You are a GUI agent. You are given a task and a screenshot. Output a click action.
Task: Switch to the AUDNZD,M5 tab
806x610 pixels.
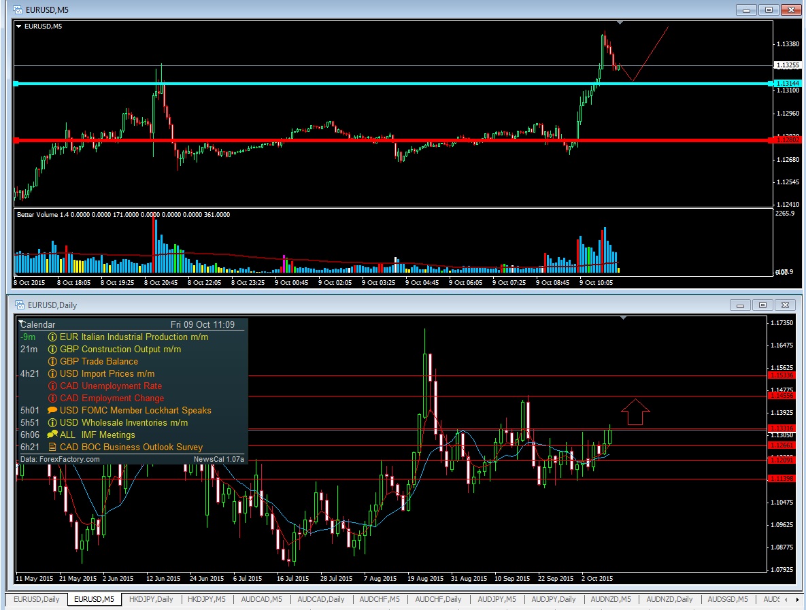coord(611,599)
